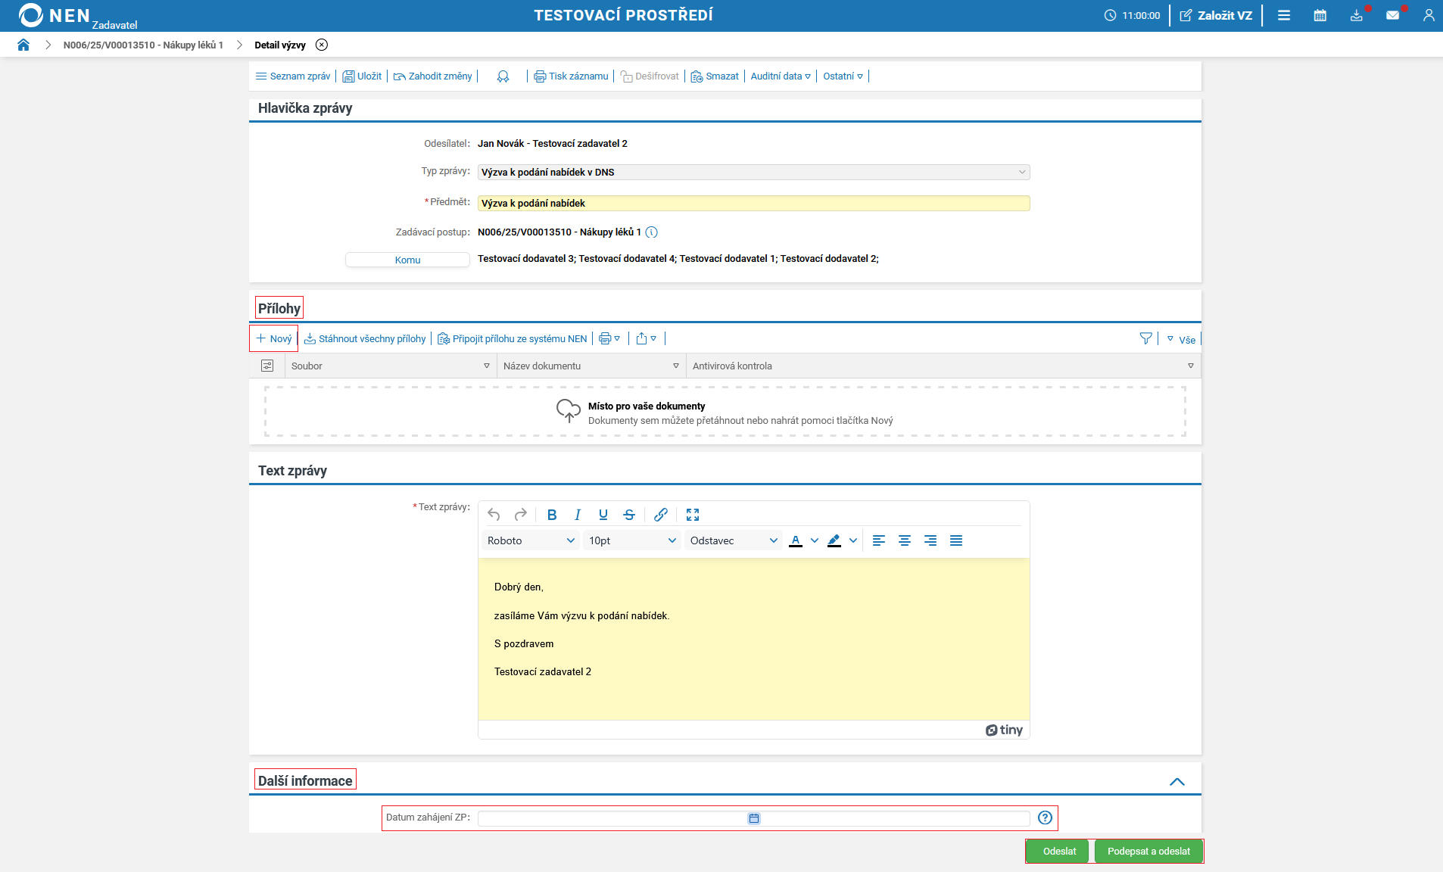The image size is (1443, 872).
Task: Open the Typ zprávy dropdown
Action: pos(753,173)
